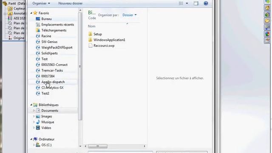The width and height of the screenshot is (272, 153).
Task: Select the SolidXperts favorite
Action: click(x=49, y=53)
